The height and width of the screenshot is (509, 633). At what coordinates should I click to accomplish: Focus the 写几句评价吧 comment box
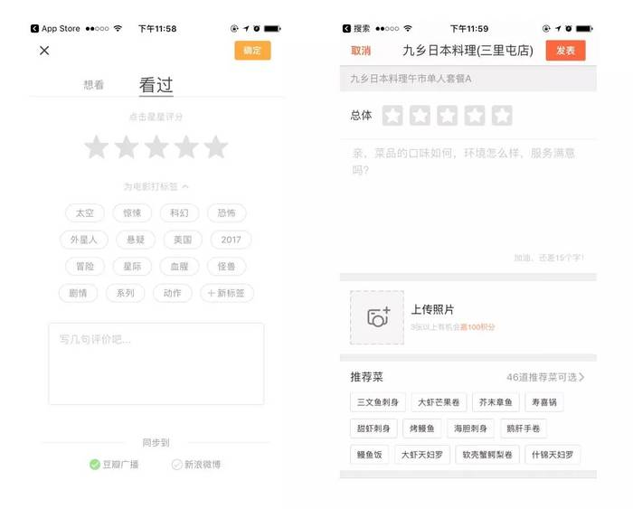(x=156, y=363)
